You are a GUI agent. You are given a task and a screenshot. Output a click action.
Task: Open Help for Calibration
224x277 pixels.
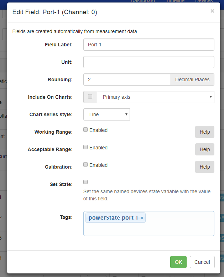[x=204, y=167]
